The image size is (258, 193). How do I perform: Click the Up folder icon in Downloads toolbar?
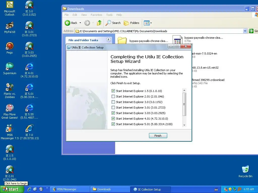99,23
